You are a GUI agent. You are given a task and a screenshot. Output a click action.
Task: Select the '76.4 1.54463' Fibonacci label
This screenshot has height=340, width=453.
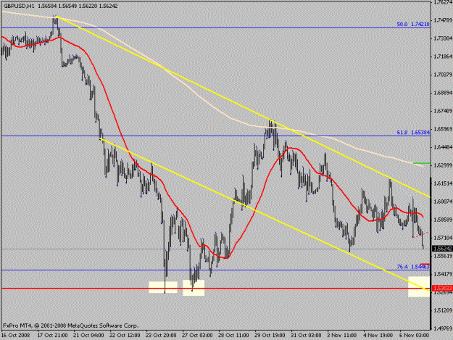(413, 267)
